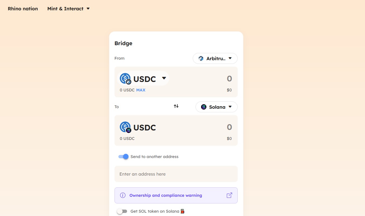Open the Arbitrum source chain dropdown arrow
The width and height of the screenshot is (365, 216).
(230, 59)
